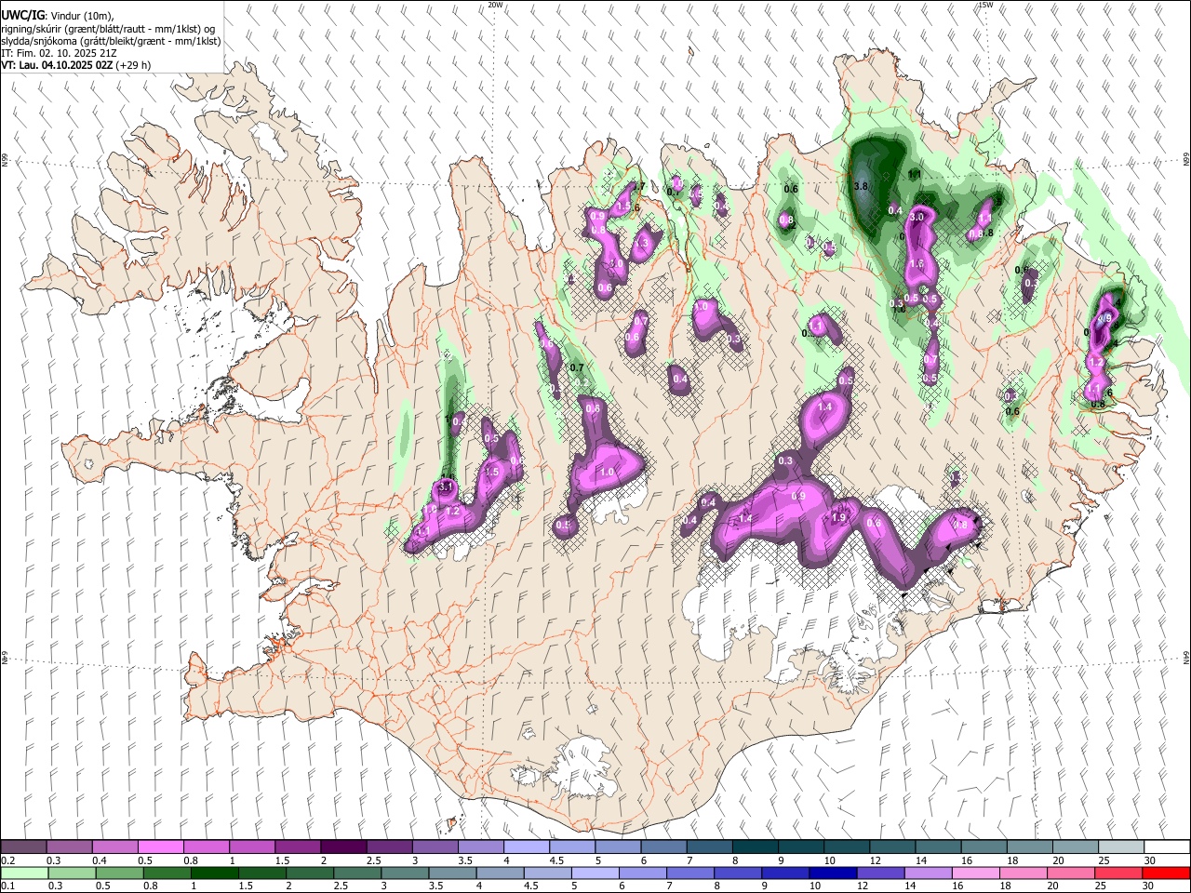The height and width of the screenshot is (893, 1191).
Task: Select the upper legend swatch between 14 and 16
Action: pos(938,847)
